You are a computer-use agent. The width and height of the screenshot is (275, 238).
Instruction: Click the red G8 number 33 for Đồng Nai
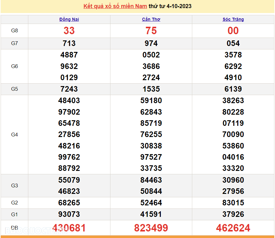(69, 30)
